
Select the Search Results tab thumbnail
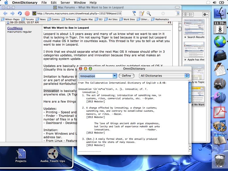tap(194, 27)
